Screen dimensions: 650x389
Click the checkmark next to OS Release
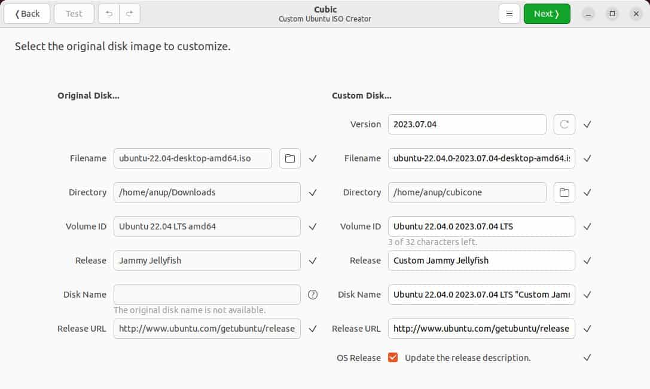click(587, 357)
